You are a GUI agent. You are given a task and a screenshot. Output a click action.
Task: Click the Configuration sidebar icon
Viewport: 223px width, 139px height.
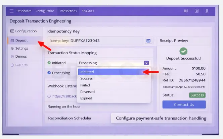pos(12,31)
